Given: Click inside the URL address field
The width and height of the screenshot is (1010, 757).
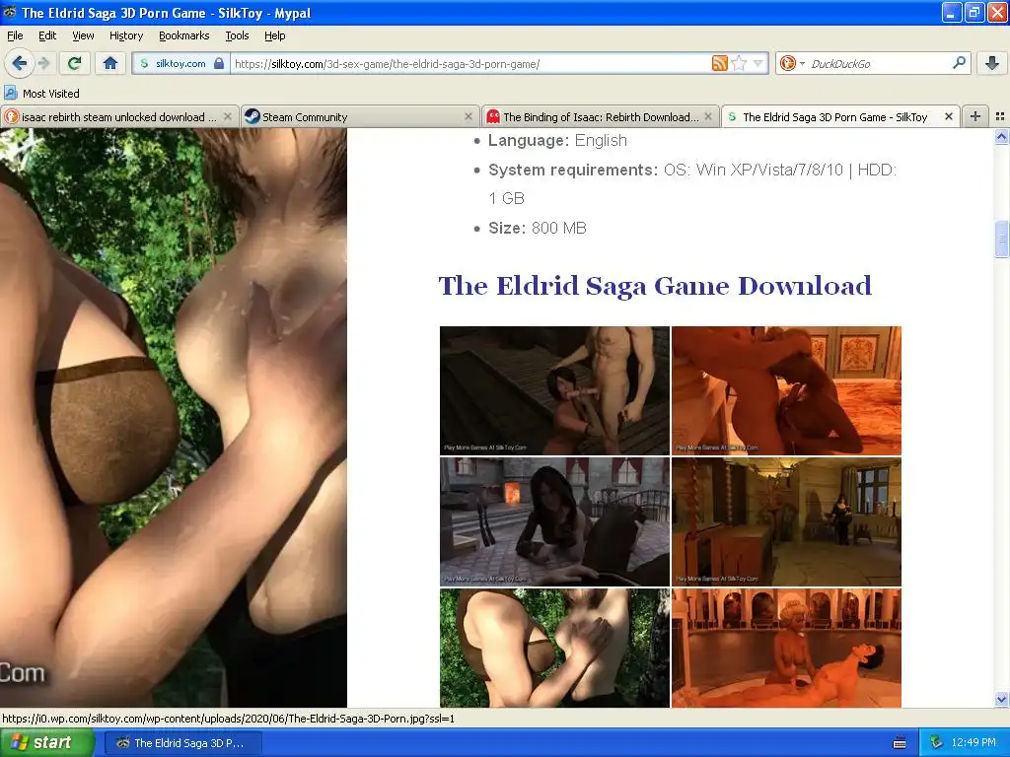Looking at the screenshot, I should (x=470, y=63).
